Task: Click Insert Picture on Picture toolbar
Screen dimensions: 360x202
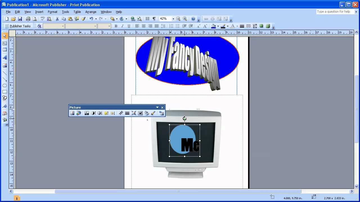Action: [72, 113]
